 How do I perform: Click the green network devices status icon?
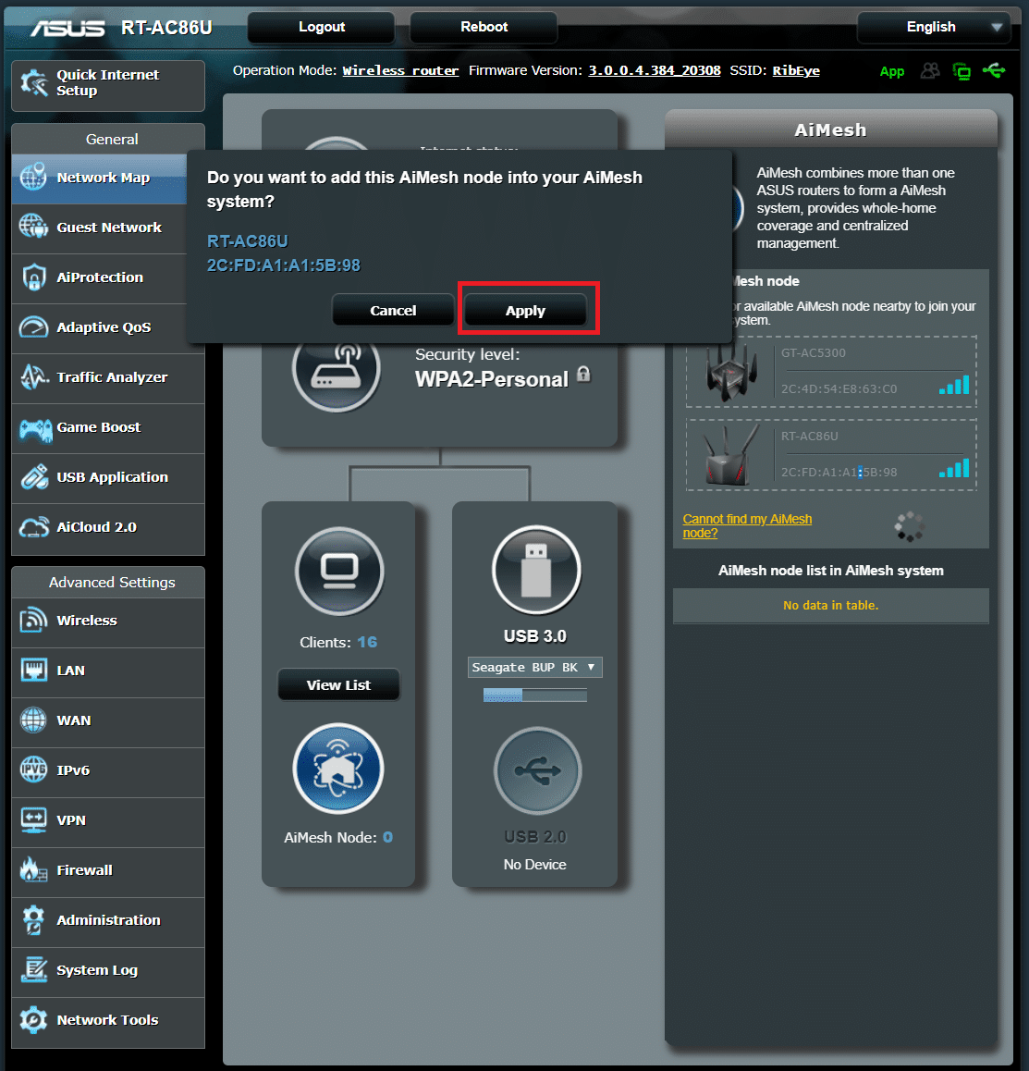pyautogui.click(x=962, y=71)
